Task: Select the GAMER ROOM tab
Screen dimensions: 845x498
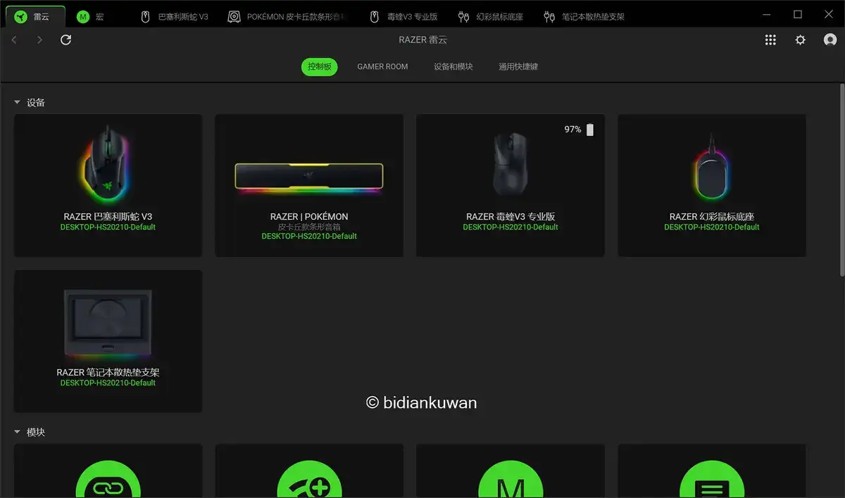Action: click(382, 67)
